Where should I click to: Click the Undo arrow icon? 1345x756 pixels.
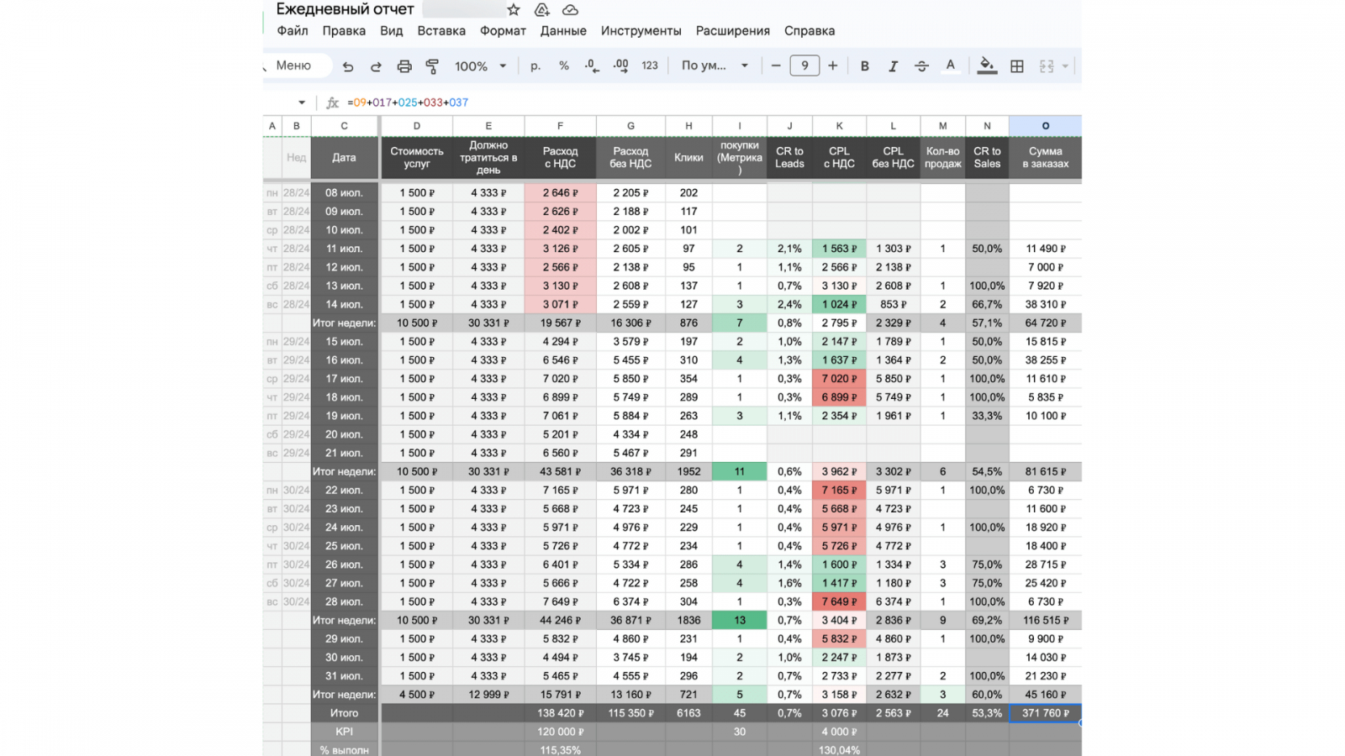click(347, 66)
